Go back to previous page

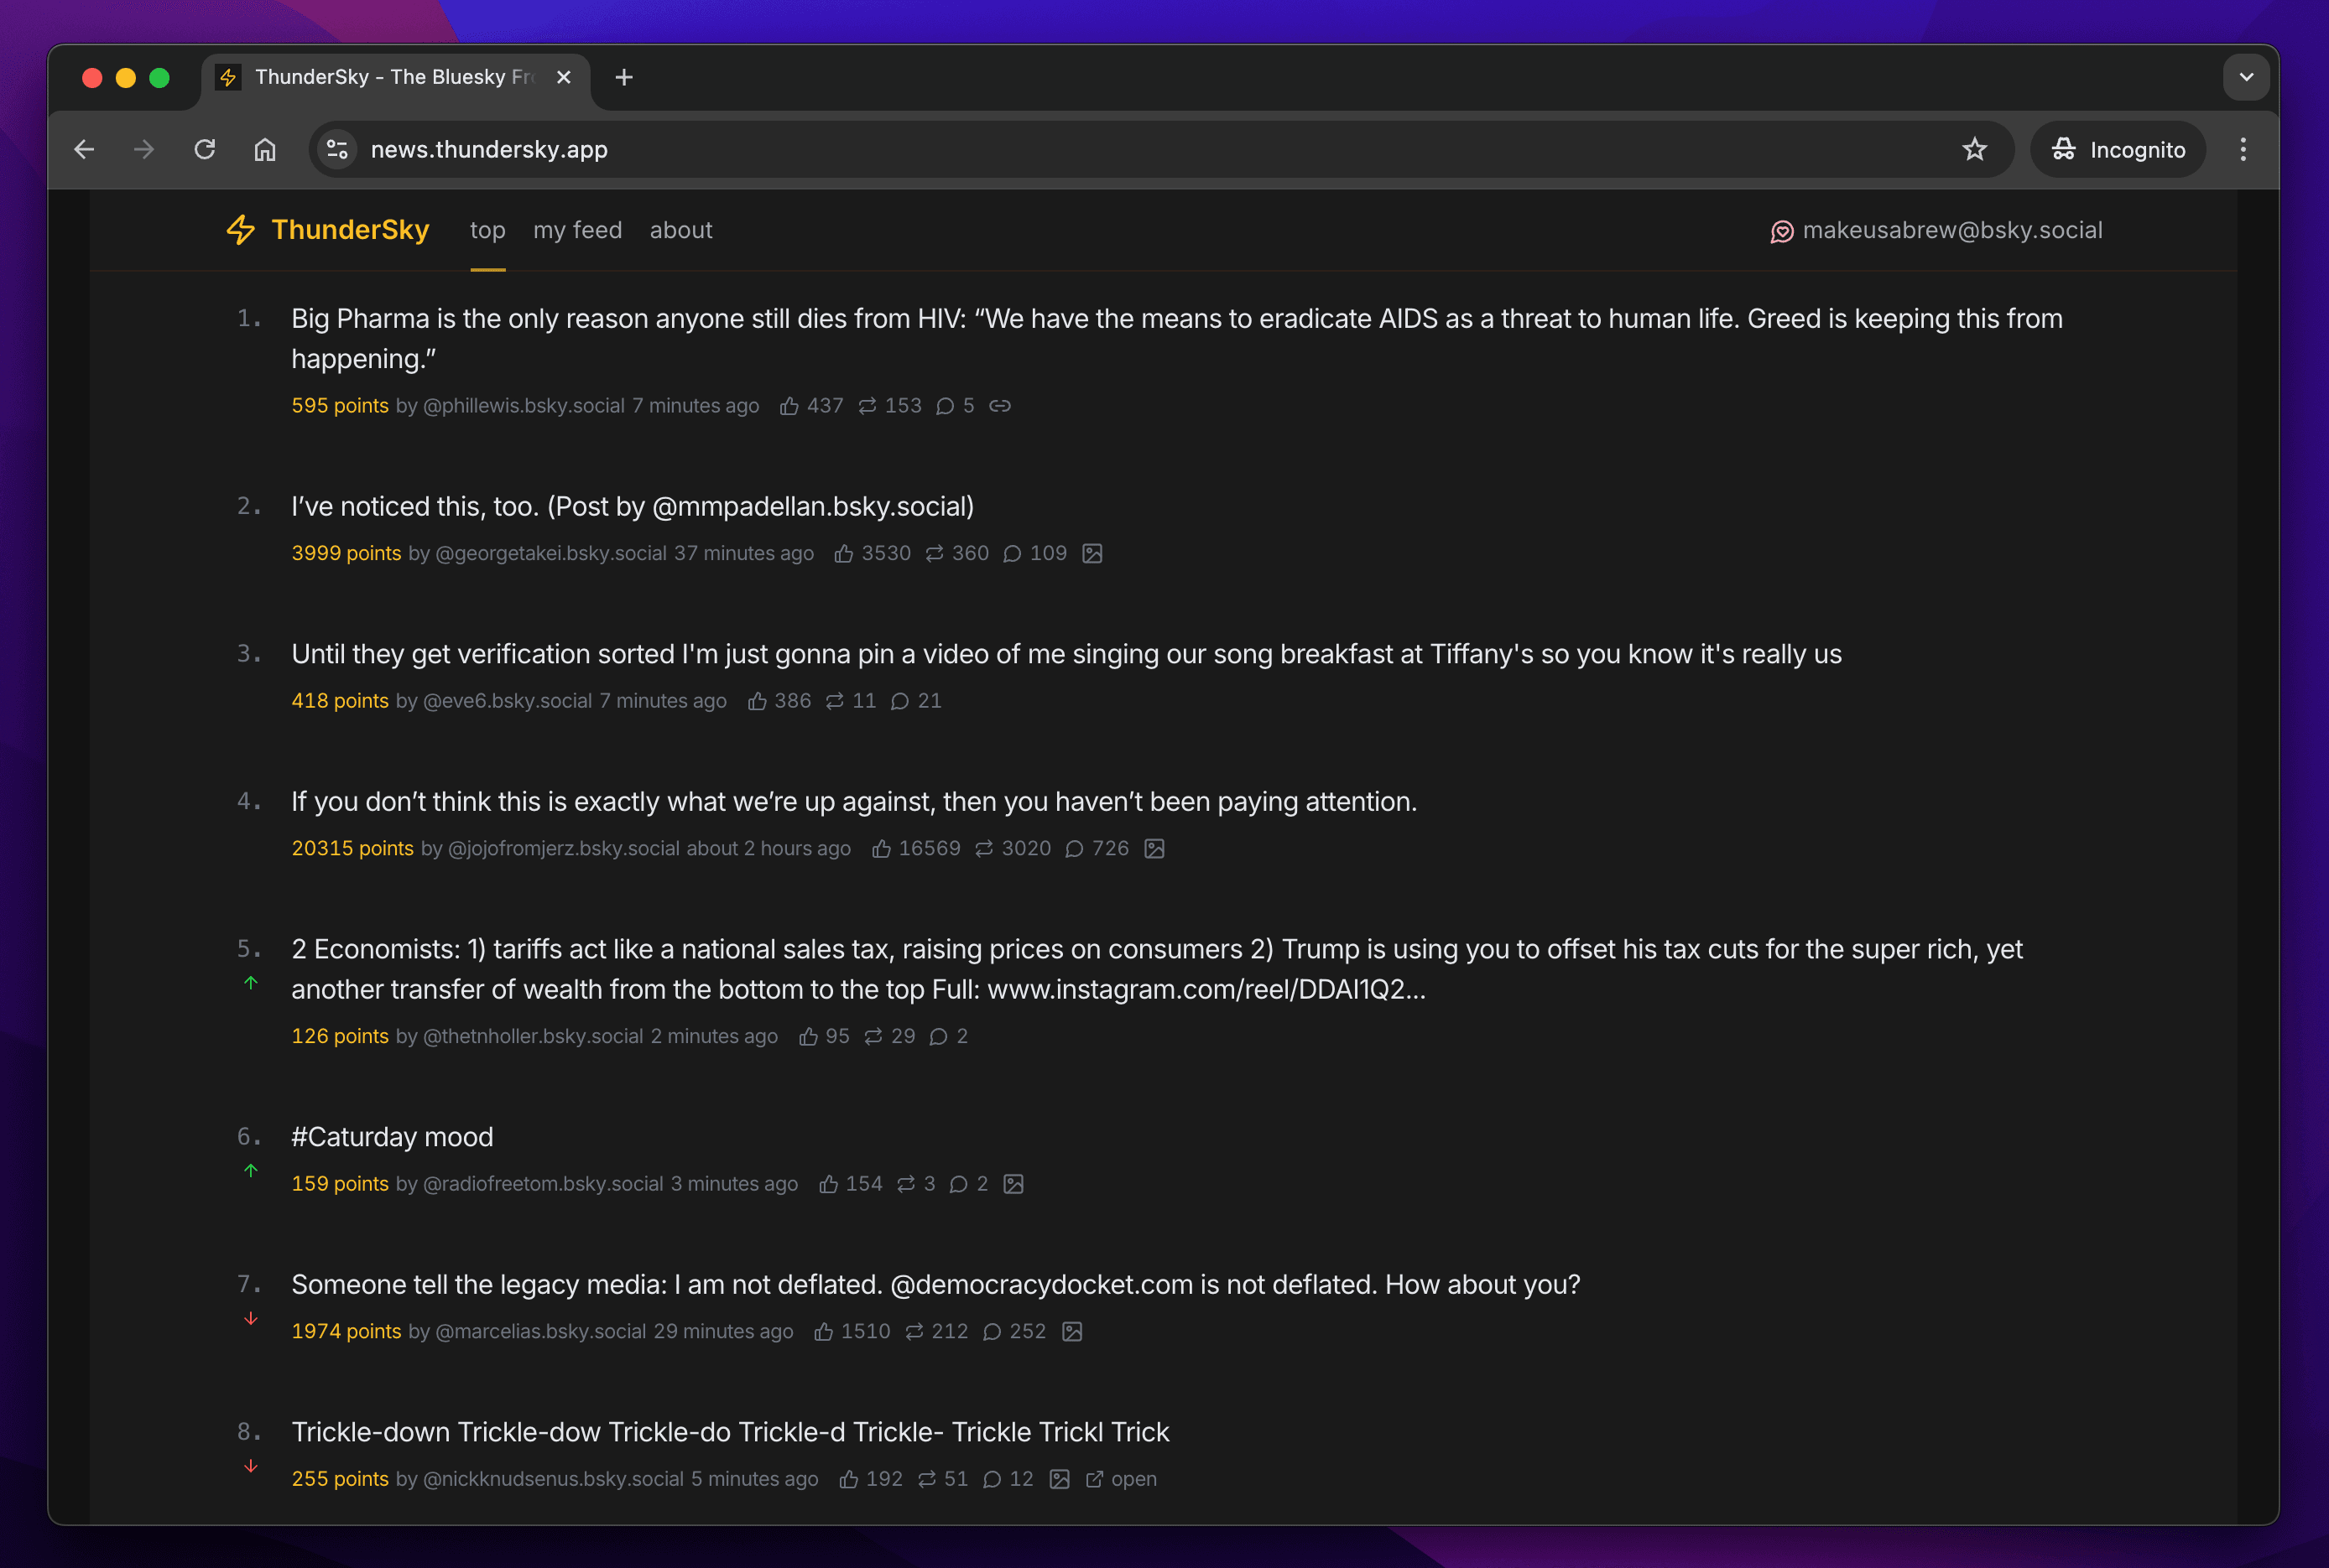click(x=85, y=150)
